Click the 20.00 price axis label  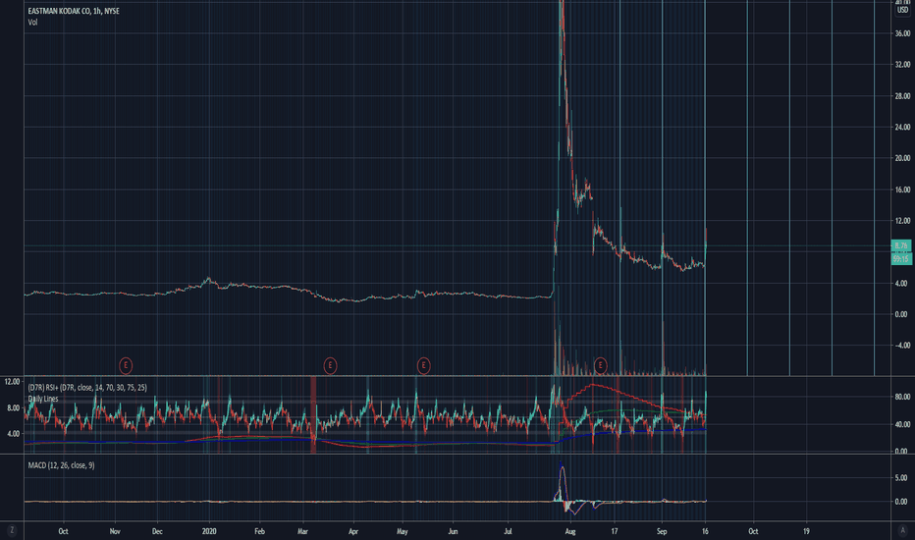(902, 158)
